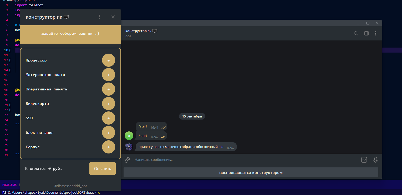This screenshot has height=195, width=402.
Task: Close the конструктор пк web app panel
Action: [x=113, y=17]
